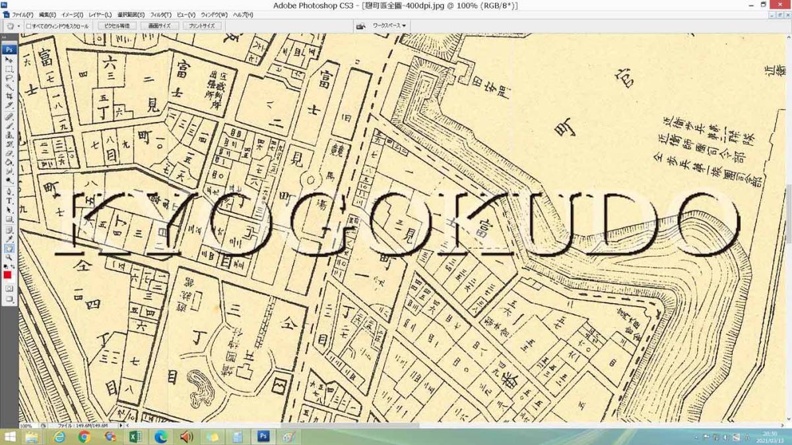Image resolution: width=792 pixels, height=445 pixels.
Task: Select the Lasso tool
Action: [9, 77]
